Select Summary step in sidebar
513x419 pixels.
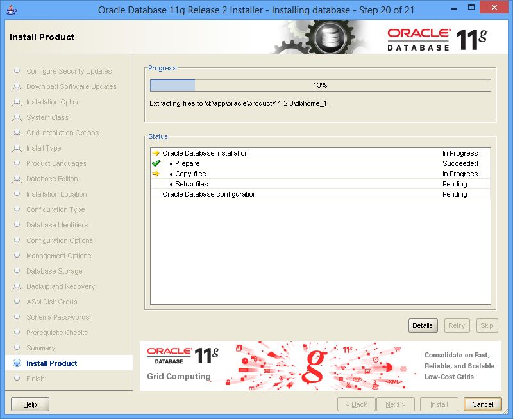pyautogui.click(x=41, y=348)
